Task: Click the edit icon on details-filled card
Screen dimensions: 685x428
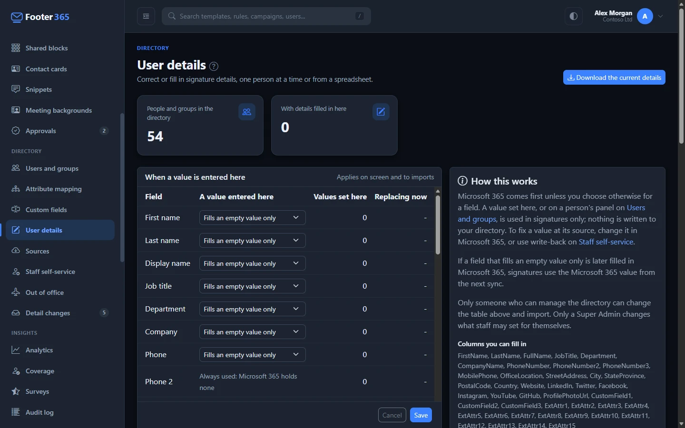Action: pyautogui.click(x=381, y=112)
